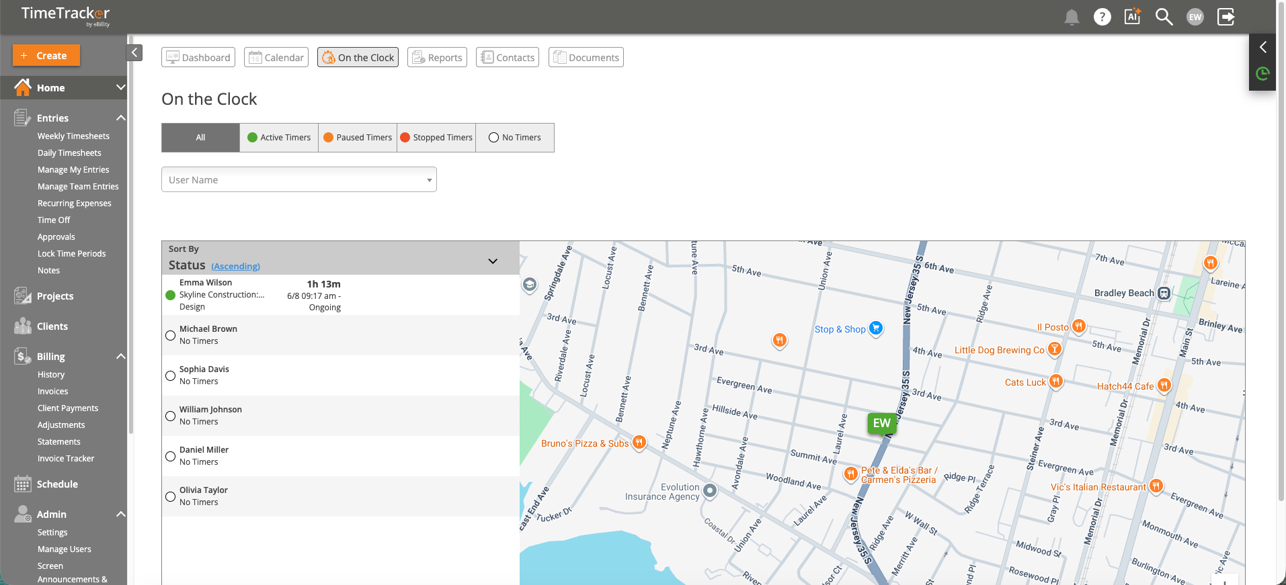Click the Bradley Beach station icon
The width and height of the screenshot is (1286, 585).
pyautogui.click(x=1164, y=293)
